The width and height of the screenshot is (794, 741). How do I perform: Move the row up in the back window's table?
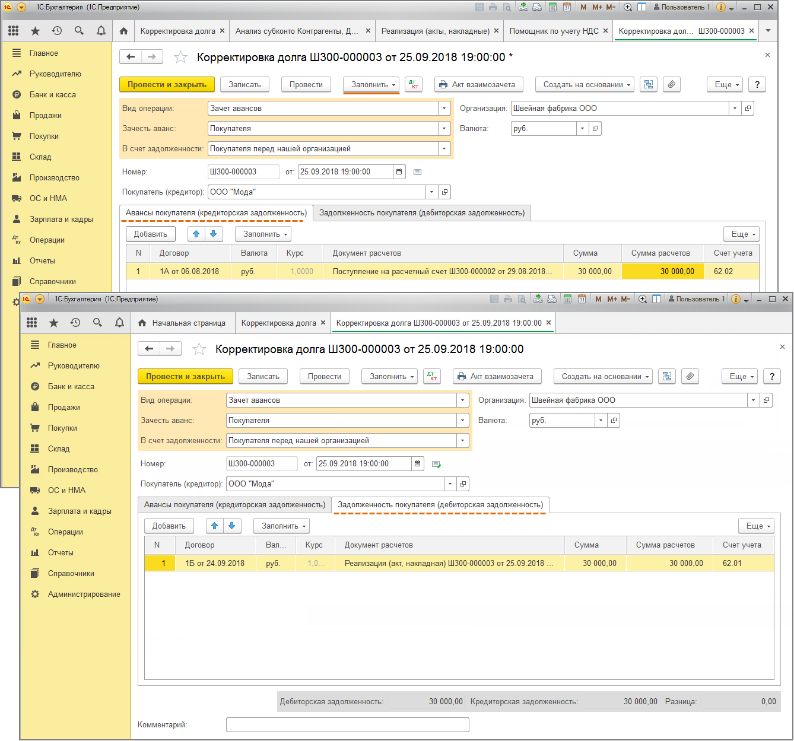coord(196,234)
